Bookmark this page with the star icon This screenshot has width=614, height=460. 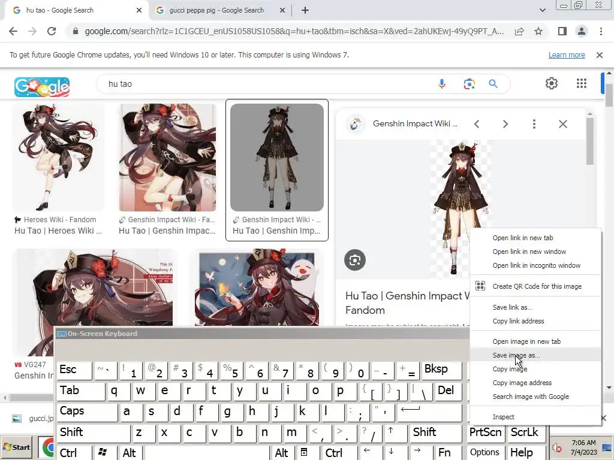538,31
